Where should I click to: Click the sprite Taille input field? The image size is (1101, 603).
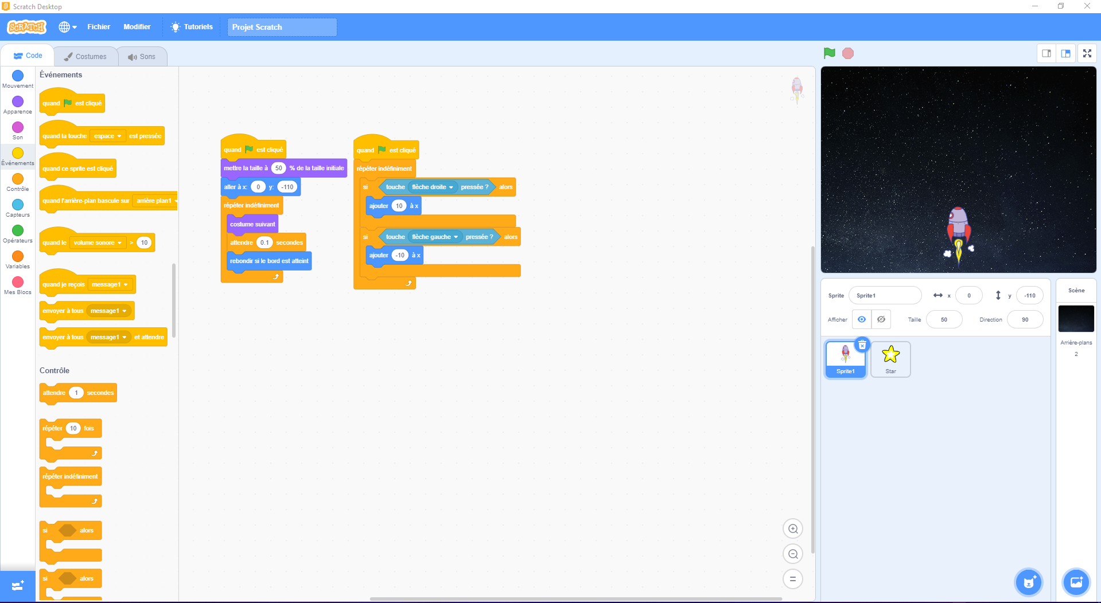pos(944,319)
